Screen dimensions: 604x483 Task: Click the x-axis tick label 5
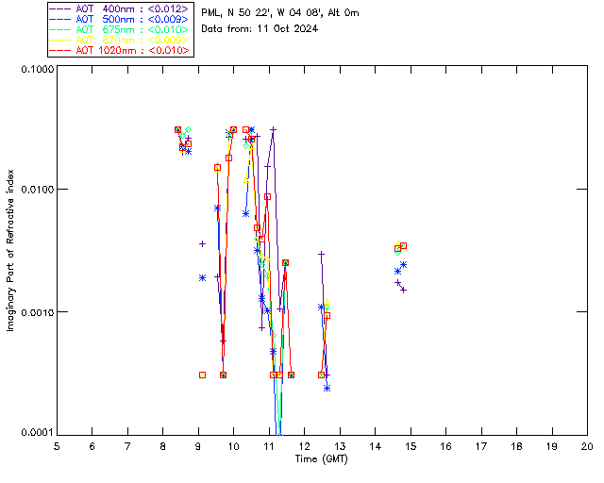click(57, 446)
